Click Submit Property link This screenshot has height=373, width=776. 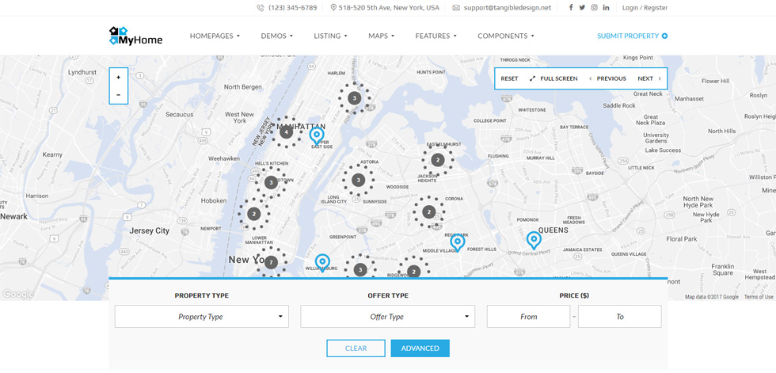click(632, 36)
